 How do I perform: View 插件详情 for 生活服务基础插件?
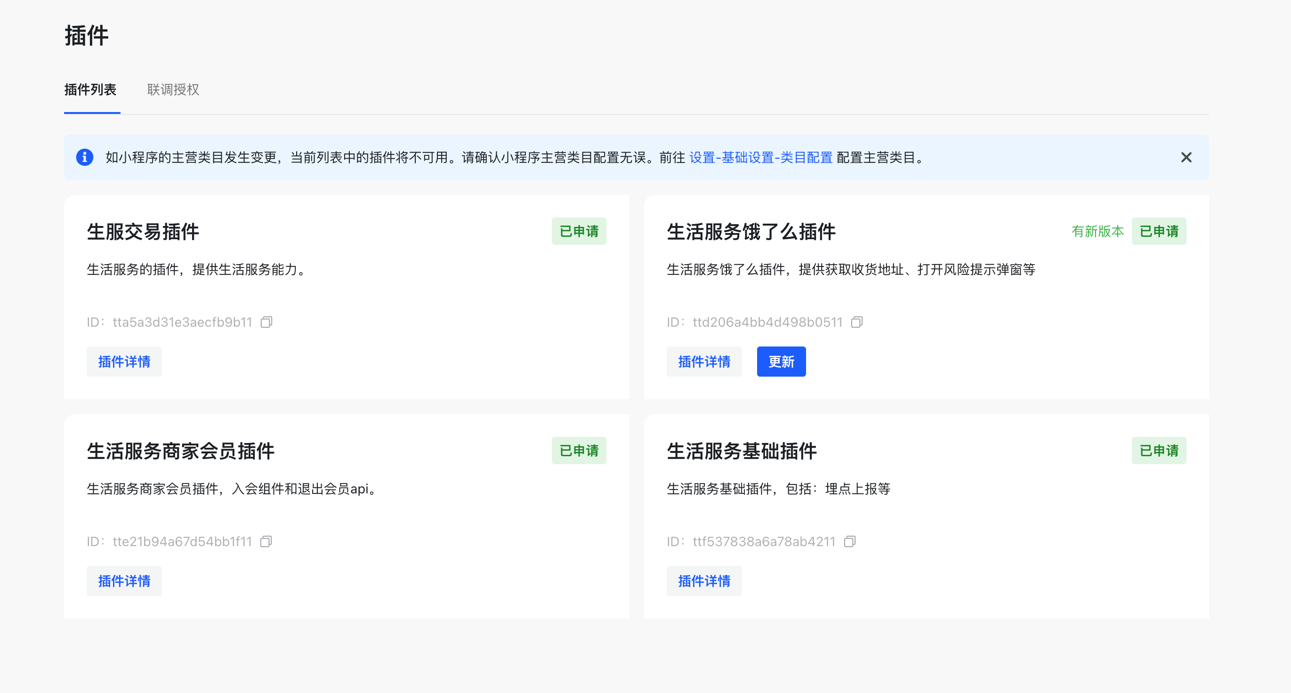(x=703, y=581)
